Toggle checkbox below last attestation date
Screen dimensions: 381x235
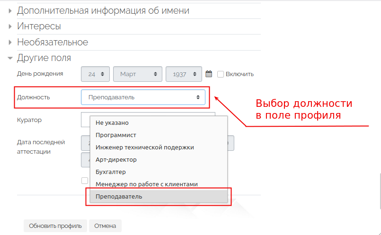(85, 180)
